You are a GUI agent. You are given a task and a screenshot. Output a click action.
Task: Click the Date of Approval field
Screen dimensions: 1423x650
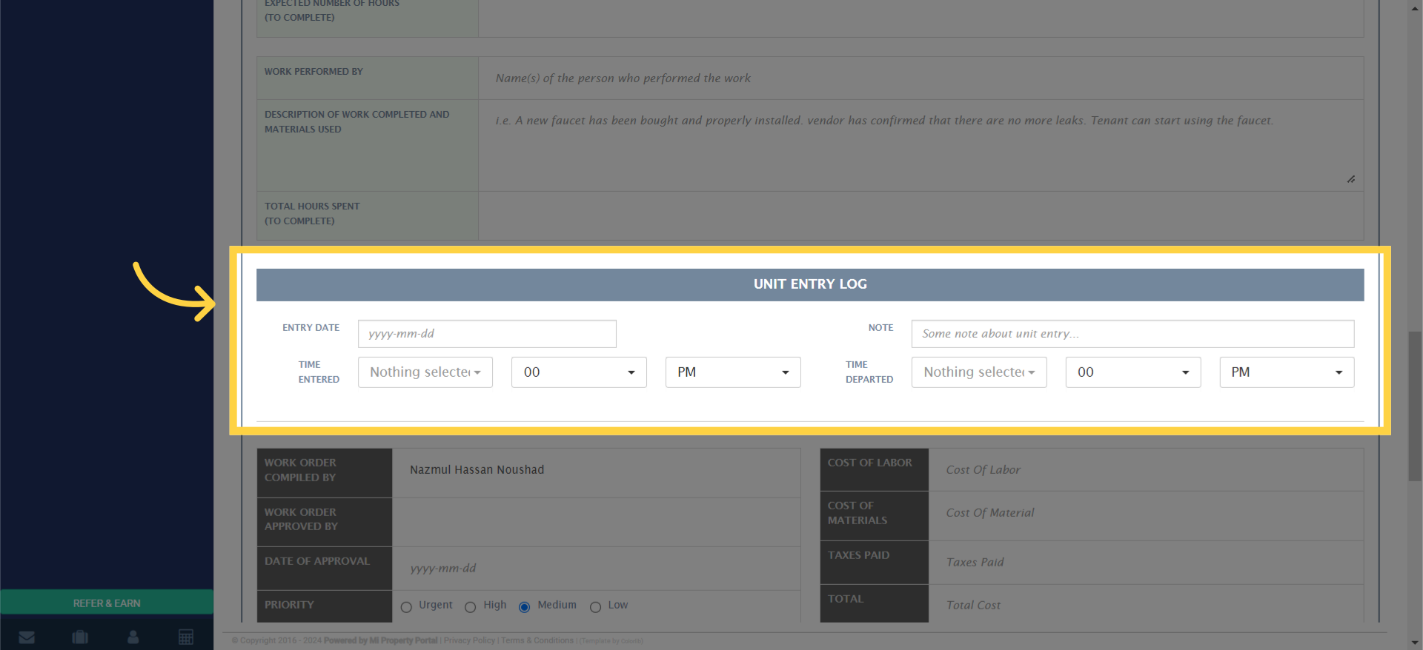click(x=597, y=569)
